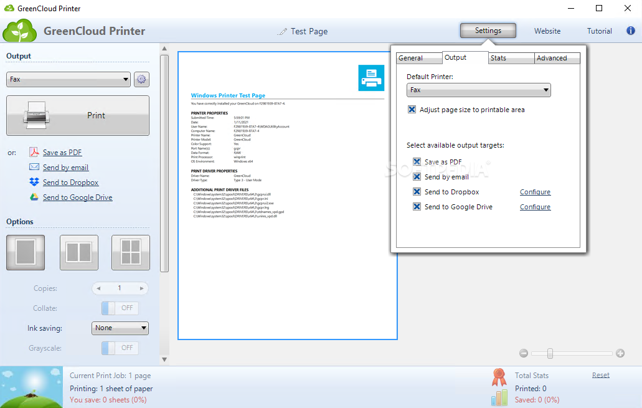This screenshot has height=408, width=642.
Task: Click the title bar GreenCloud app icon
Action: click(x=9, y=8)
